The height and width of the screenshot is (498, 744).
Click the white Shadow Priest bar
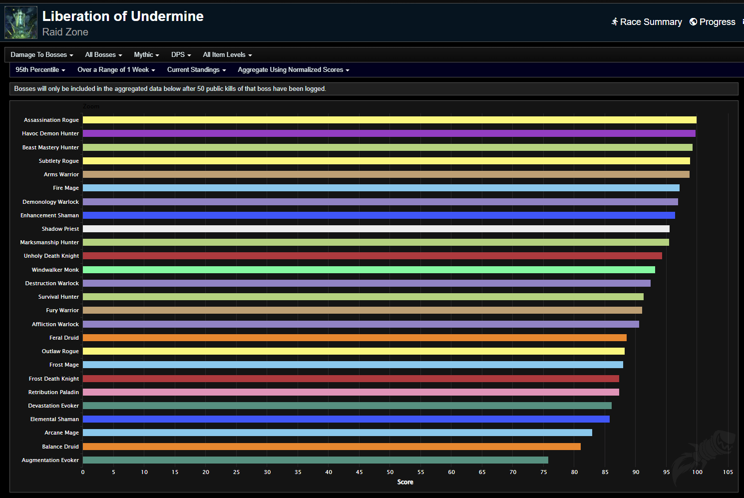pyautogui.click(x=376, y=229)
